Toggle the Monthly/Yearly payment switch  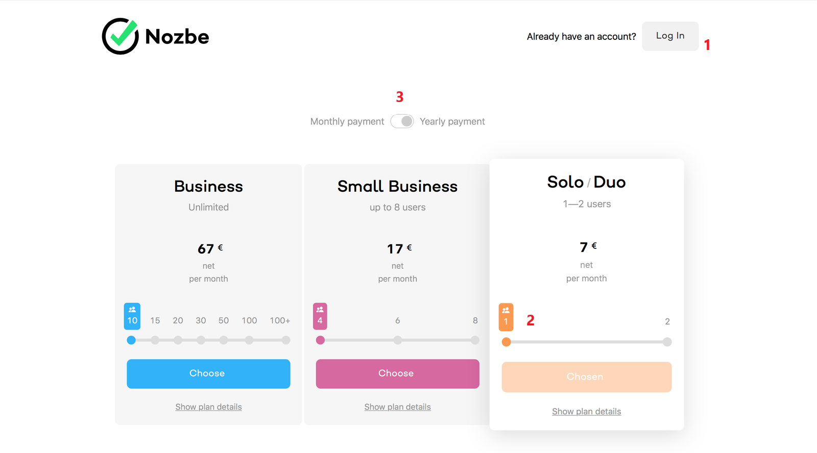tap(402, 121)
